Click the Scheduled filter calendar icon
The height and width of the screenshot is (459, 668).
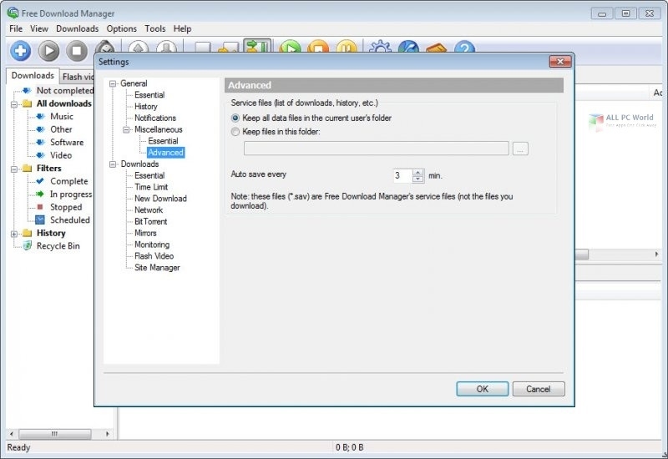click(40, 219)
